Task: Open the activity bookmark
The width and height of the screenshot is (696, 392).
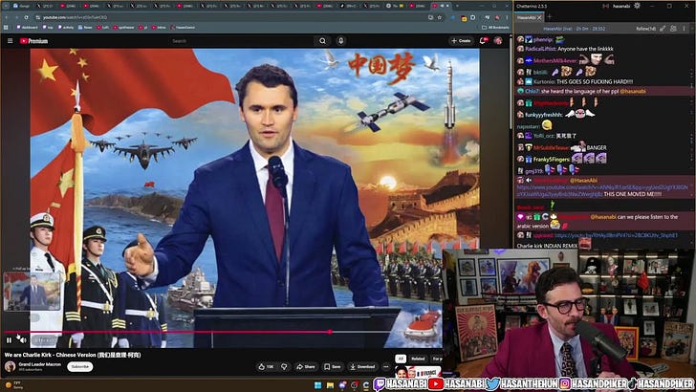Action: (x=66, y=27)
